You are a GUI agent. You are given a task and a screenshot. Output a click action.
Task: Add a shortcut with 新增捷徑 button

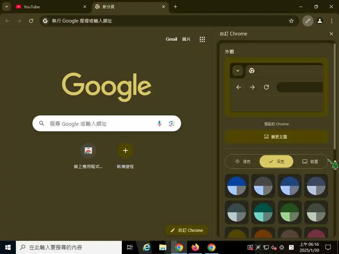pos(125,156)
